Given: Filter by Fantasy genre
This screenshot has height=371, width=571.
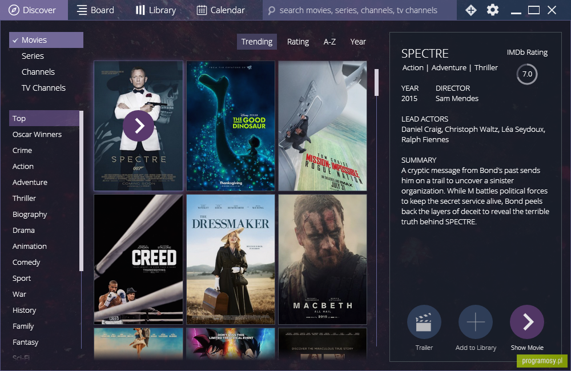Looking at the screenshot, I should pyautogui.click(x=25, y=342).
